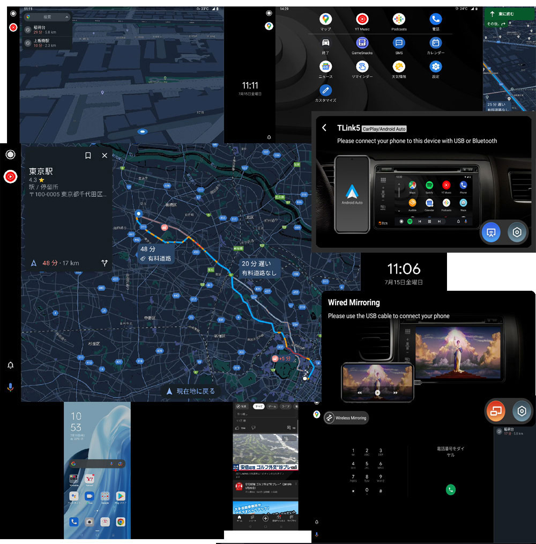The height and width of the screenshot is (544, 536).
Task: Tap notification bell beside app launcher
Action: [269, 137]
